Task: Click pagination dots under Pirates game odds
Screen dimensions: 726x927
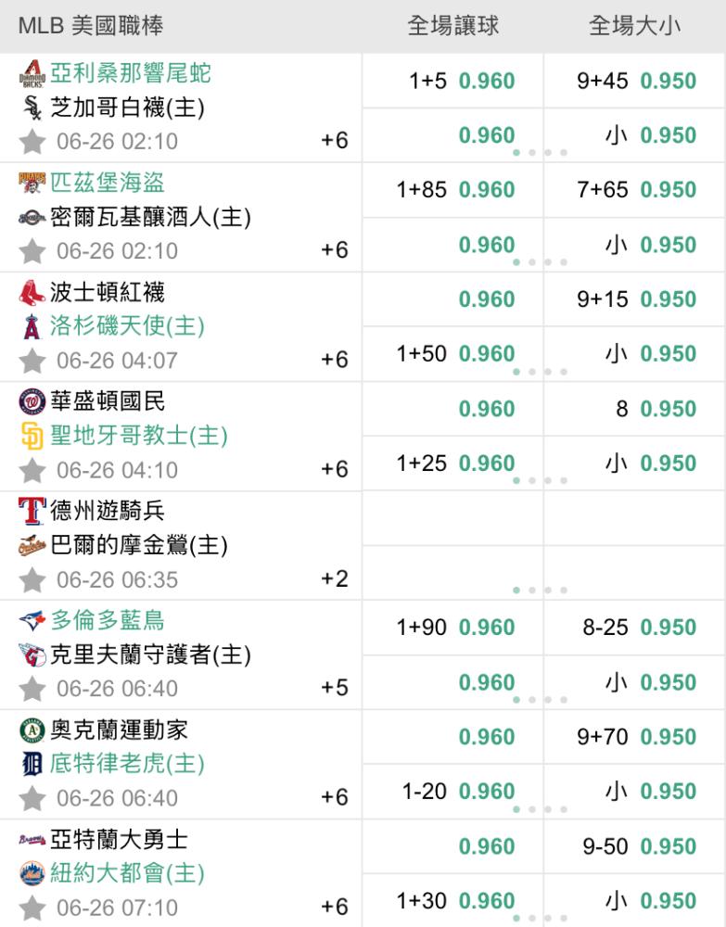Action: (x=541, y=262)
